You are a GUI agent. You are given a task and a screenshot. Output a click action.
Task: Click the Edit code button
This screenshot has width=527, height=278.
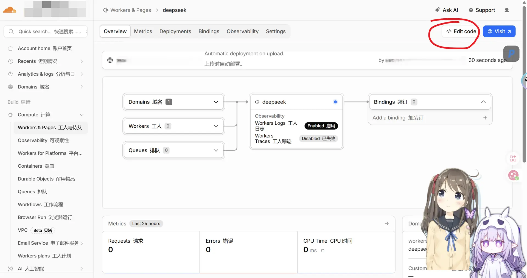point(461,31)
